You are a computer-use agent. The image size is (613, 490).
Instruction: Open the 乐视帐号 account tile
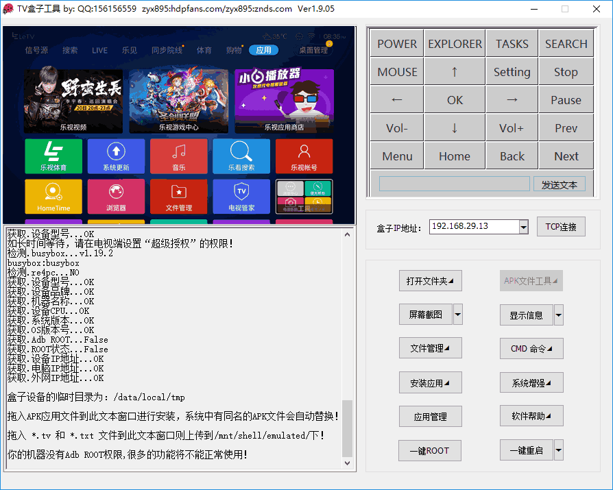(304, 156)
